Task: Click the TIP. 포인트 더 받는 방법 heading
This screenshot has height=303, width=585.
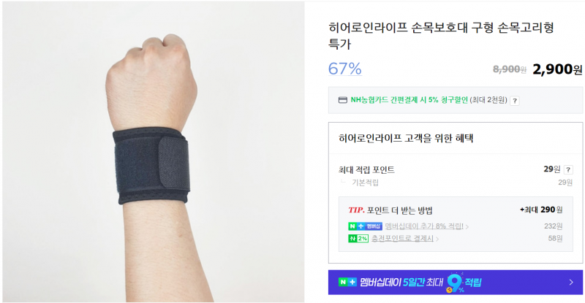Action: pos(390,210)
